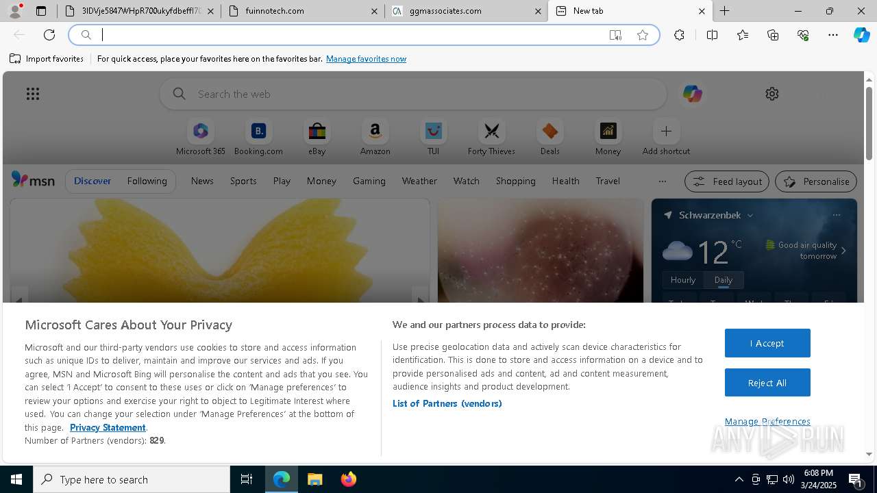Open the Deals shortcut
877x493 pixels.
point(549,138)
